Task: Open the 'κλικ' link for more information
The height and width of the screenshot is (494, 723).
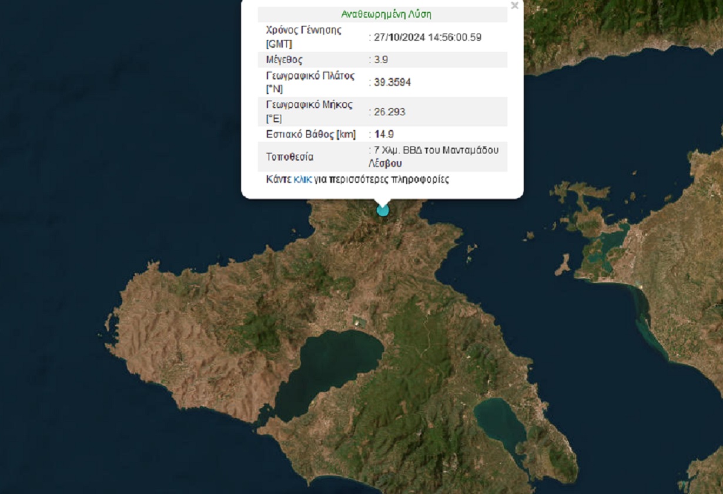Action: click(x=302, y=179)
